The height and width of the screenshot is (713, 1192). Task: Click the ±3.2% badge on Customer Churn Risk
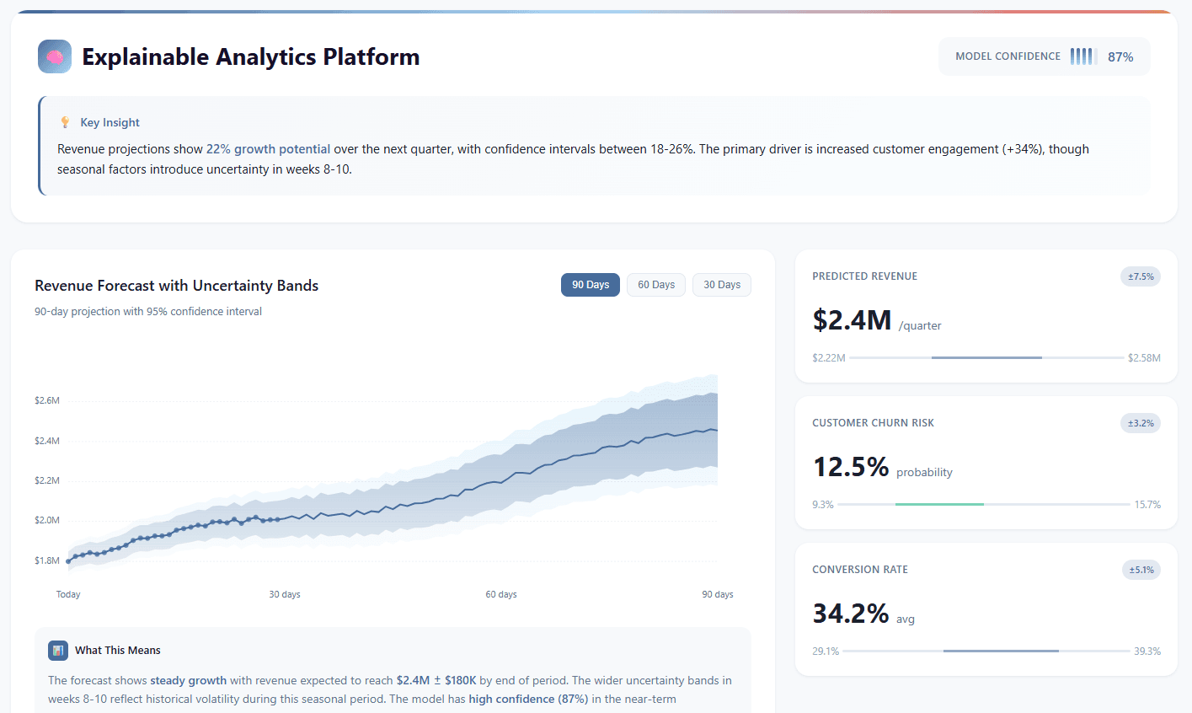[1140, 422]
